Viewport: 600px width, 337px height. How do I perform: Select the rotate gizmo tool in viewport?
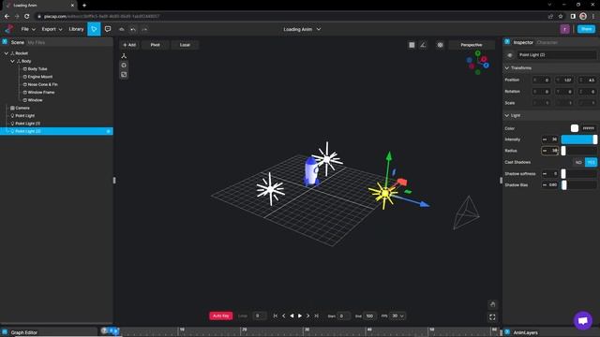point(124,66)
